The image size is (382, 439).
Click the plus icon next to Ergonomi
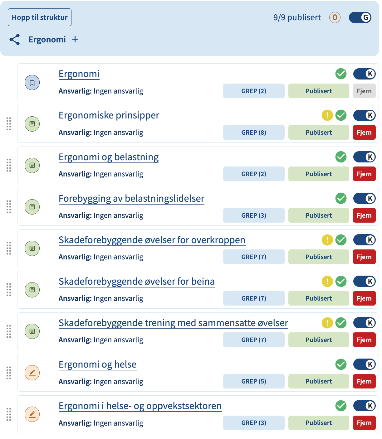pos(75,39)
